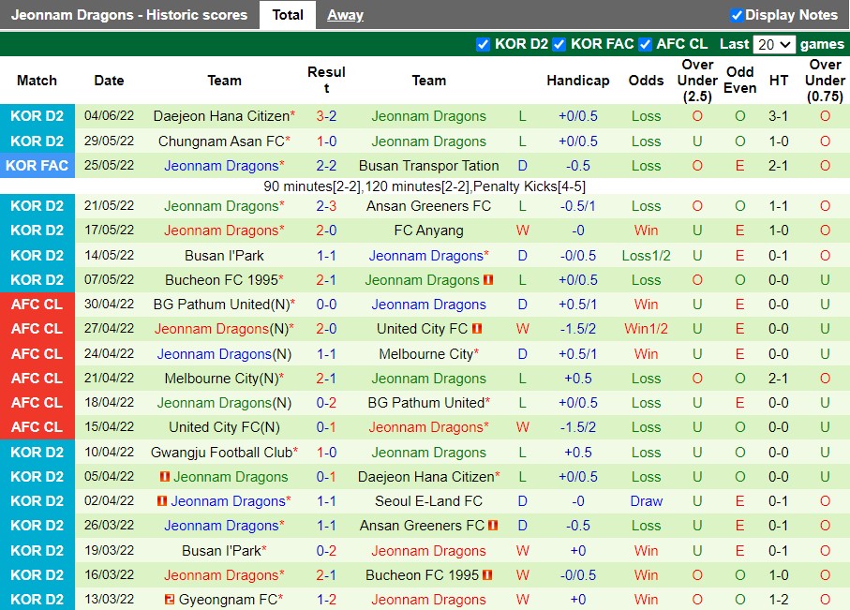Click the red card icon next to Ansan Greeners FC on 26/03

491,526
